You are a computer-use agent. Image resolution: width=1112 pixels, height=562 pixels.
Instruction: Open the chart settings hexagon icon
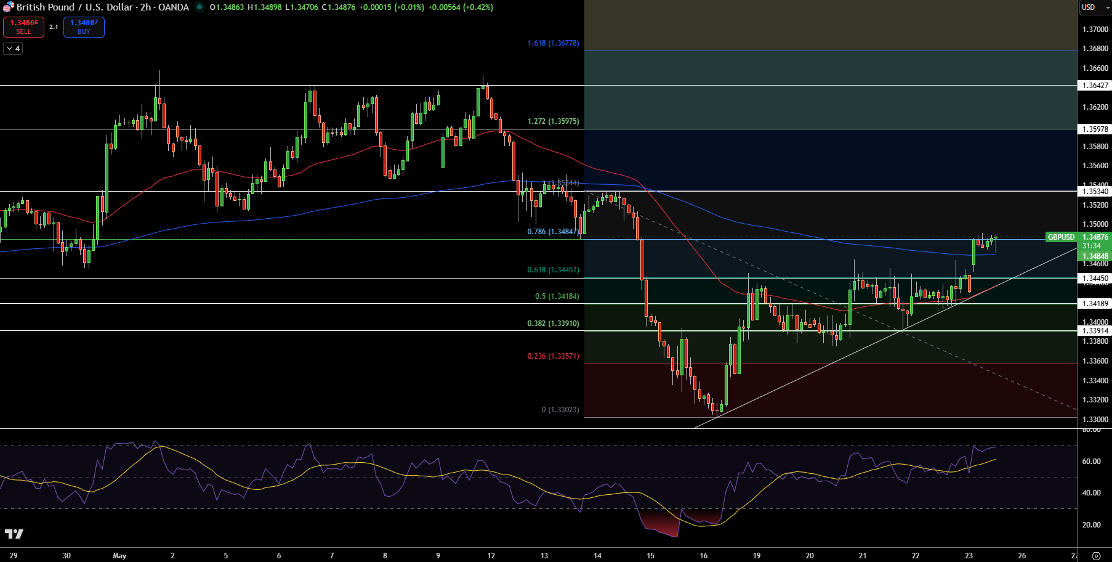click(1095, 556)
